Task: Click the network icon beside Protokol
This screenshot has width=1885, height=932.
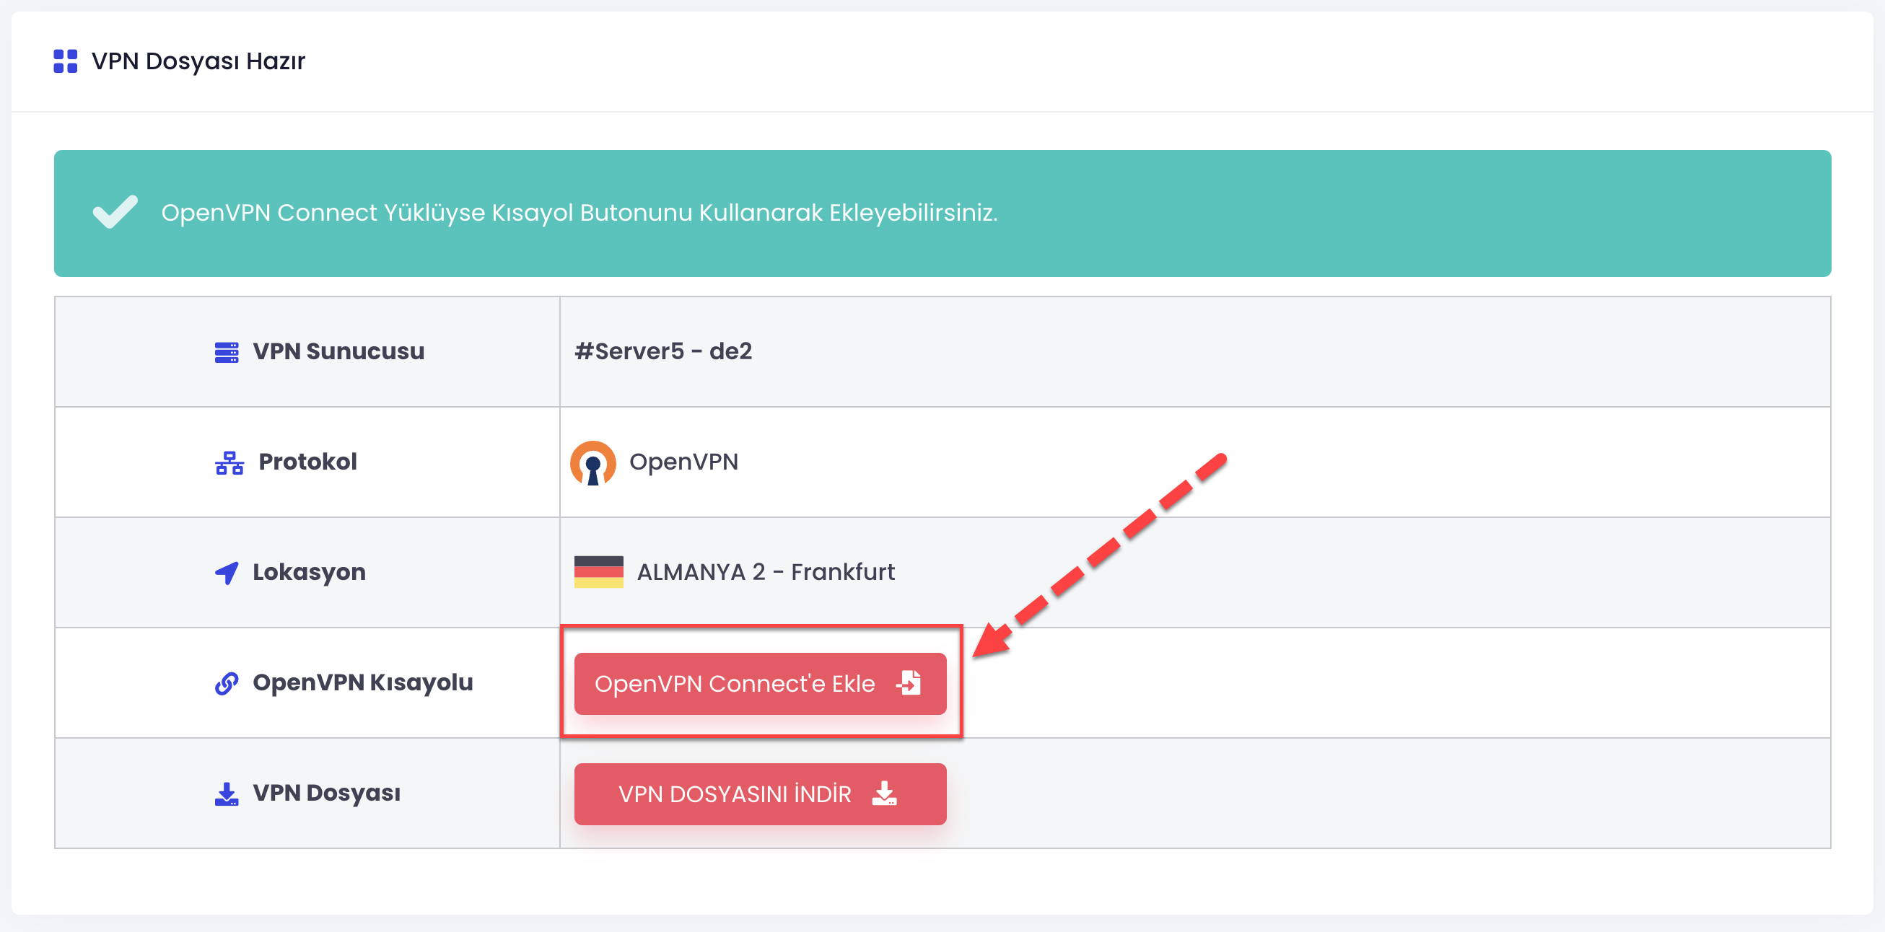Action: click(229, 462)
